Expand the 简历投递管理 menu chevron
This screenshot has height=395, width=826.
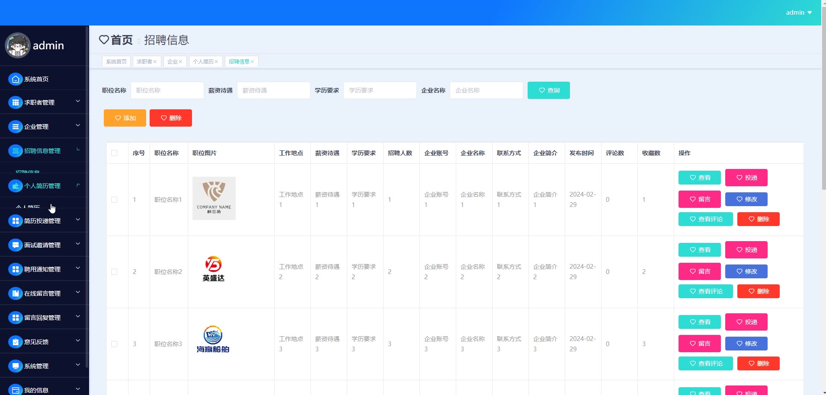tap(78, 220)
